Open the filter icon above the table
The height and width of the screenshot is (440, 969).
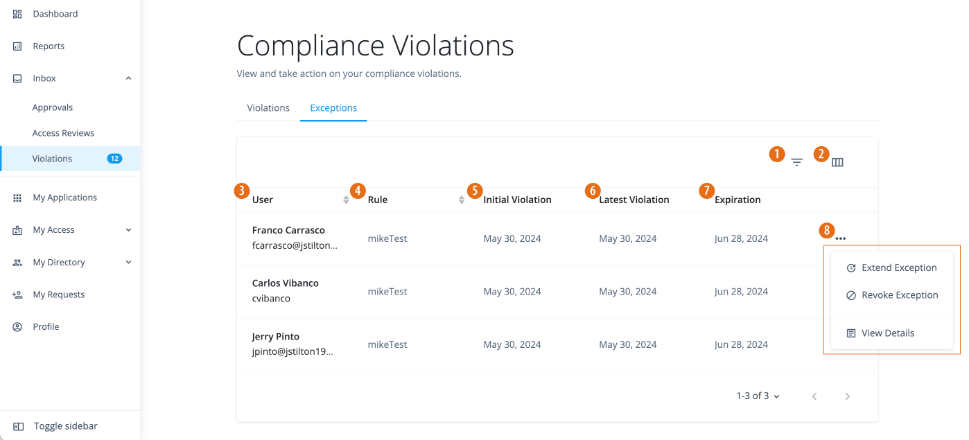pyautogui.click(x=796, y=161)
